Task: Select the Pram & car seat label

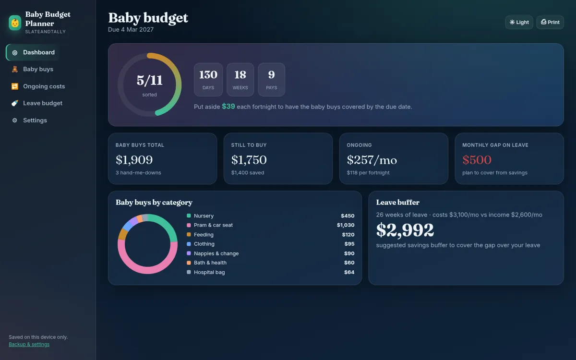Action: 213,225
